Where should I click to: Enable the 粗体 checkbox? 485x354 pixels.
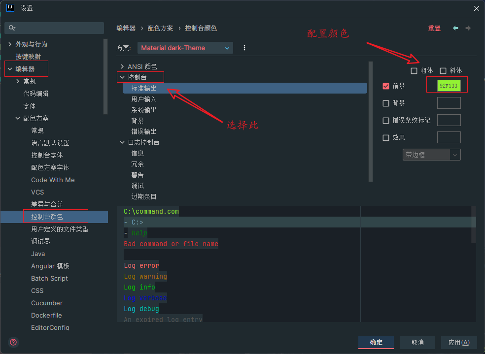click(414, 70)
